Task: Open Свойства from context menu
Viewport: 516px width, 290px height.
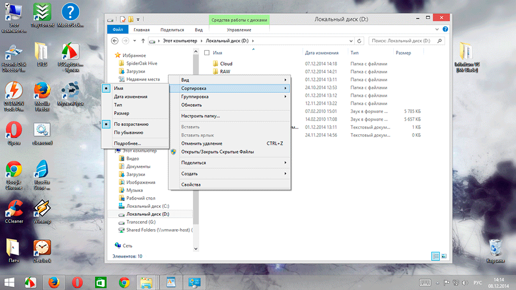Action: click(230, 184)
